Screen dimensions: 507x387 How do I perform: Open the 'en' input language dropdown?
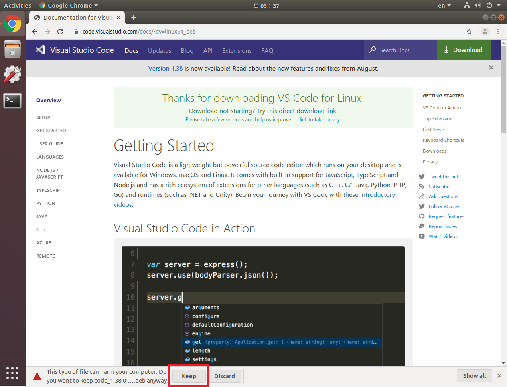tap(444, 6)
